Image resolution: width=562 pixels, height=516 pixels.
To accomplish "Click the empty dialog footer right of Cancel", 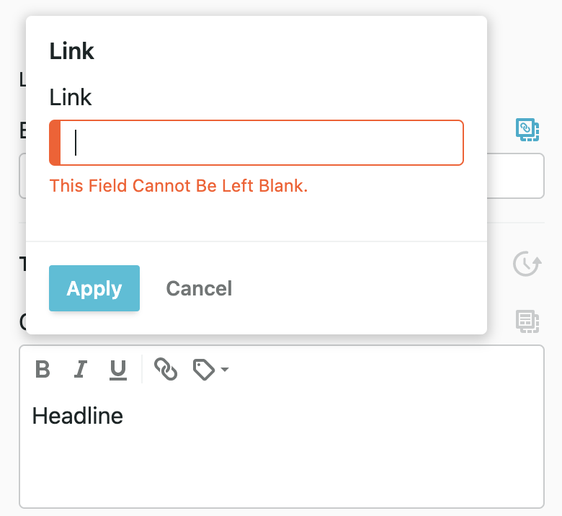I will tap(360, 289).
